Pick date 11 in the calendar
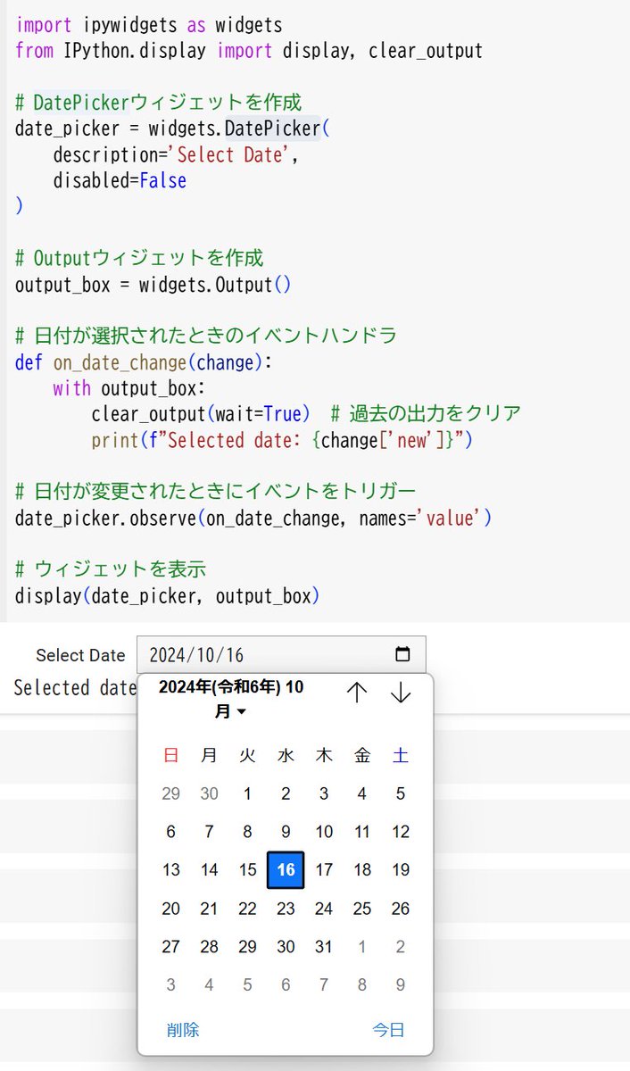Screen dimensions: 630x1071 362,832
